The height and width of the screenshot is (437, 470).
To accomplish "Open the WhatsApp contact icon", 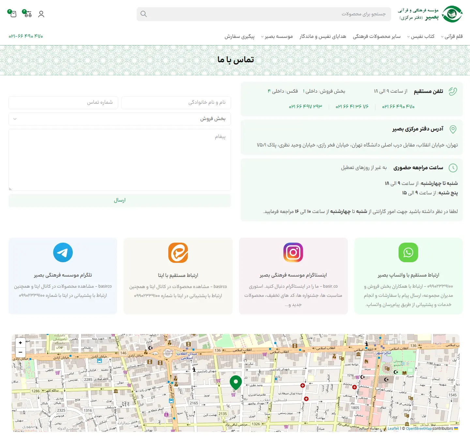I will (408, 252).
